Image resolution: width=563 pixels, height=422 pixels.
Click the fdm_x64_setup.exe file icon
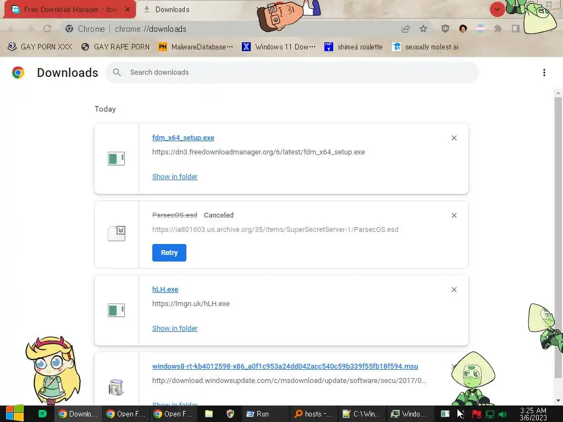coord(117,159)
